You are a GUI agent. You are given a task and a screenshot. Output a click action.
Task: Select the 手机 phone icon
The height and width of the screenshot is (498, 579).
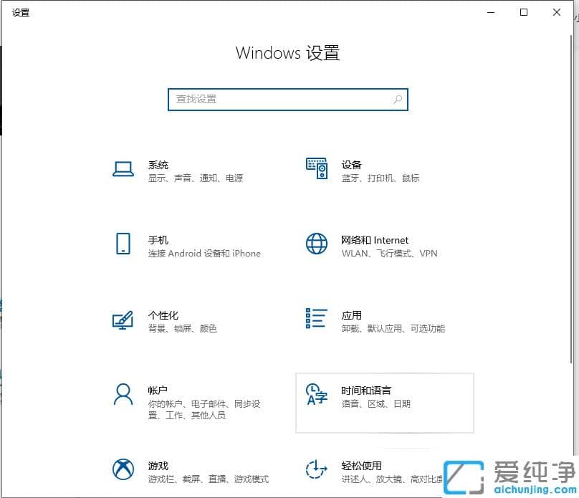(123, 244)
